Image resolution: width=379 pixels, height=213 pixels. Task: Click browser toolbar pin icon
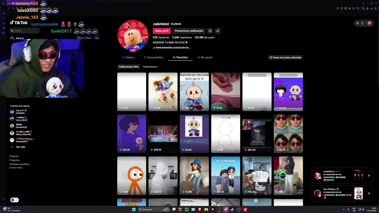tap(338, 8)
